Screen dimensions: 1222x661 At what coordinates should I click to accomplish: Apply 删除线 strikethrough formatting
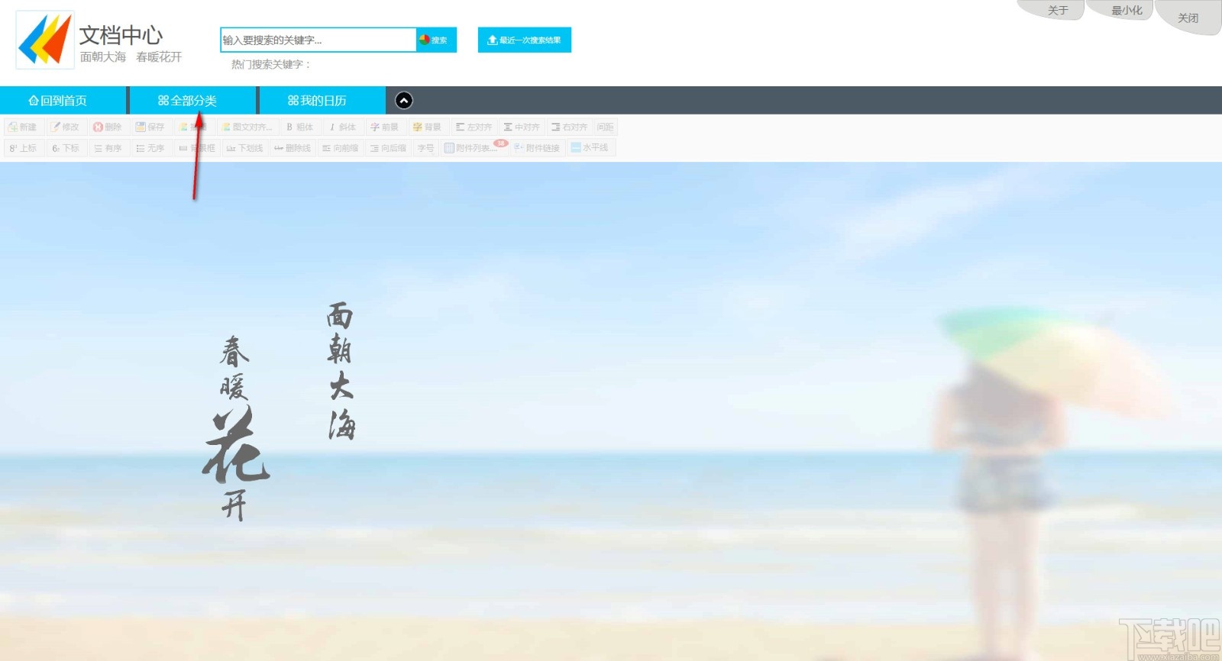(292, 148)
